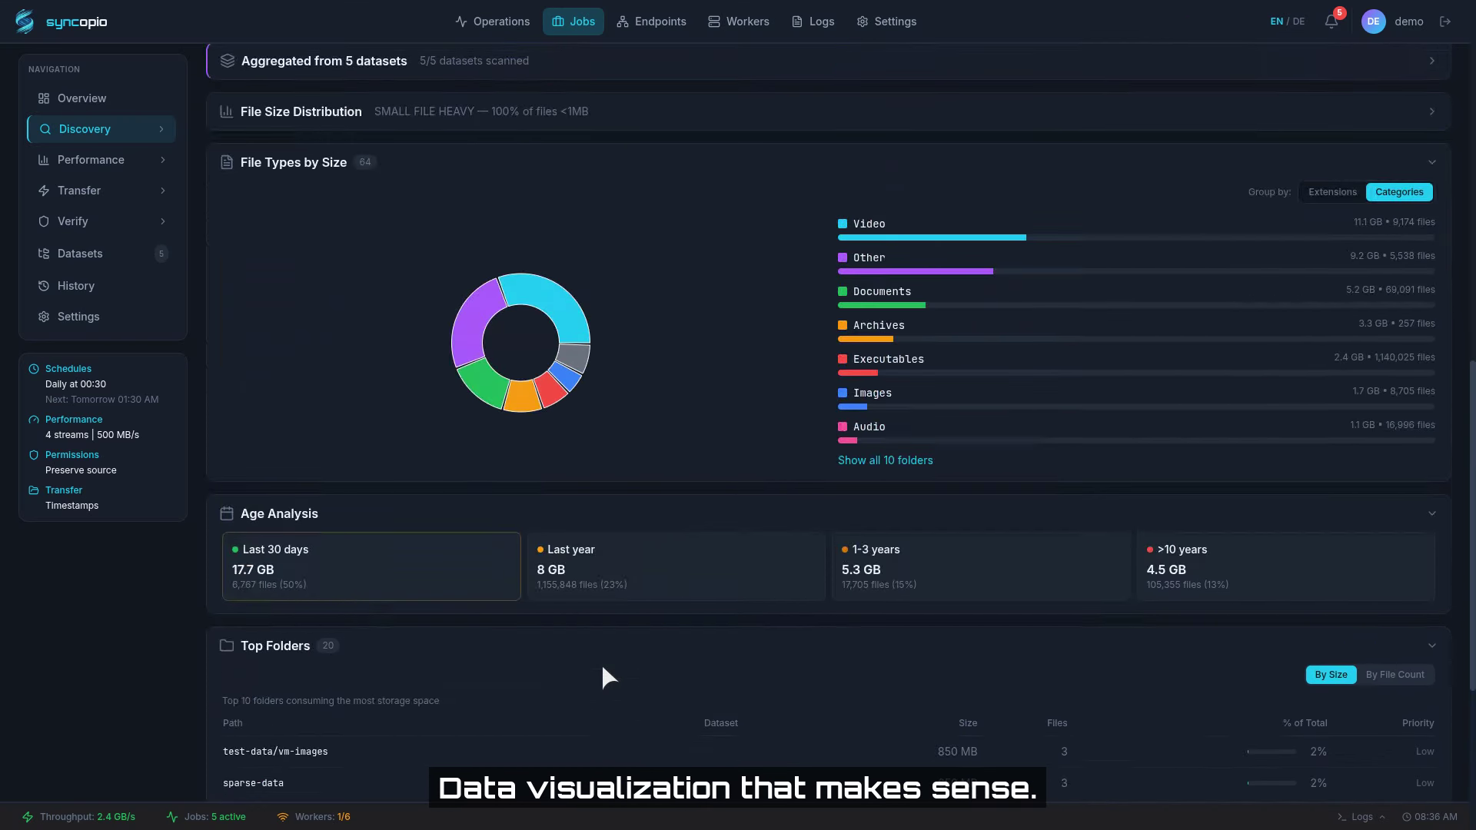The width and height of the screenshot is (1476, 830).
Task: Click the Throughput lightning icon in status bar
Action: pyautogui.click(x=28, y=817)
